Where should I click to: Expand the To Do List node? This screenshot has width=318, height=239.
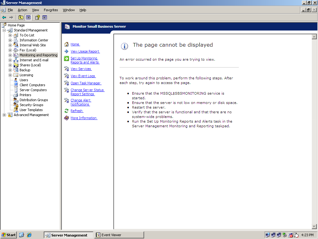click(x=10, y=35)
